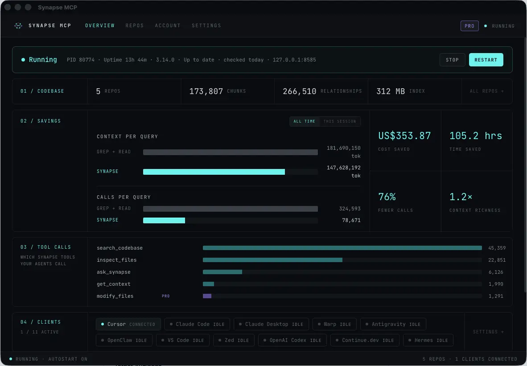The height and width of the screenshot is (366, 527).
Task: Select the OpenAI Codex idle client chip
Action: [x=292, y=341]
